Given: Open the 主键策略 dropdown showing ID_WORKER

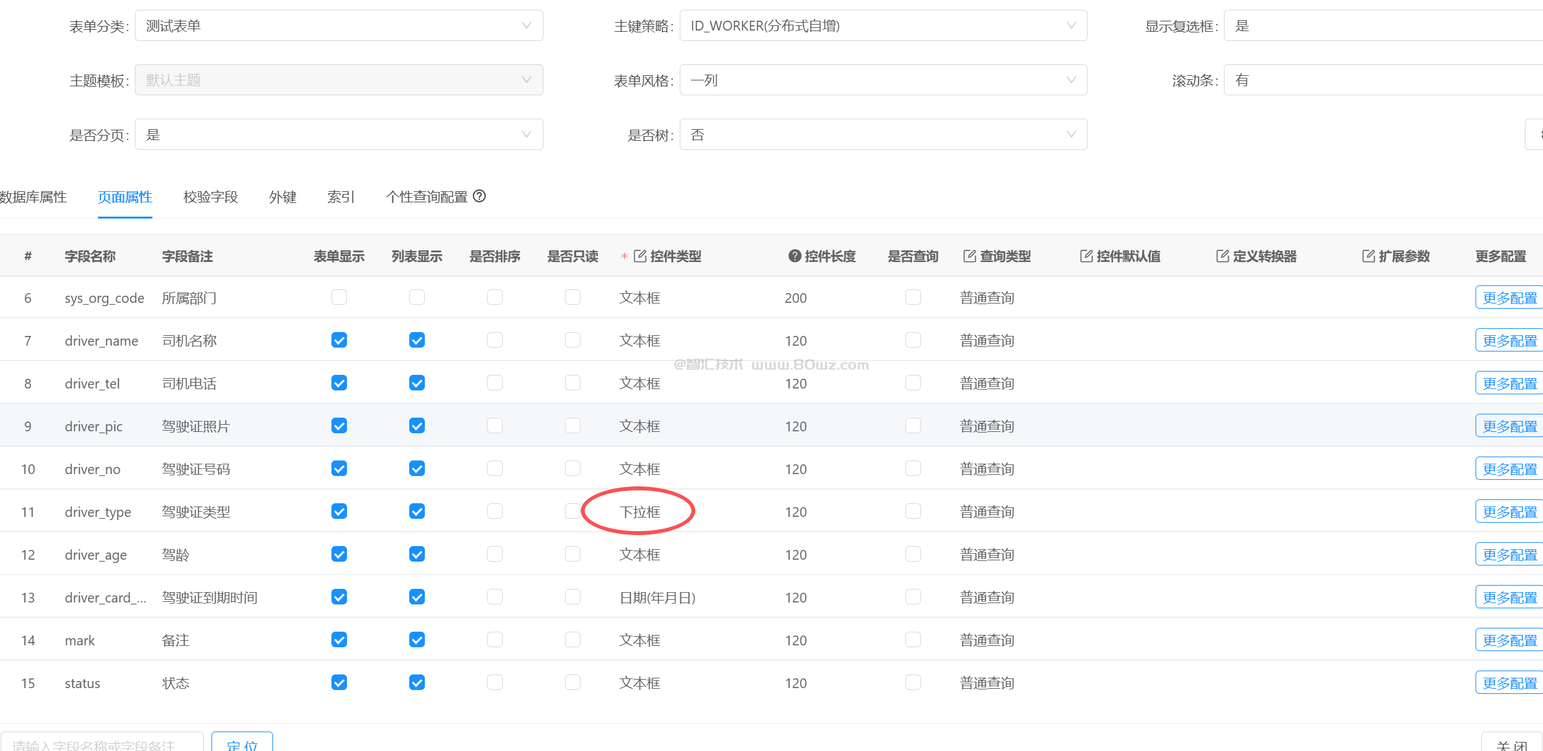Looking at the screenshot, I should coord(883,25).
